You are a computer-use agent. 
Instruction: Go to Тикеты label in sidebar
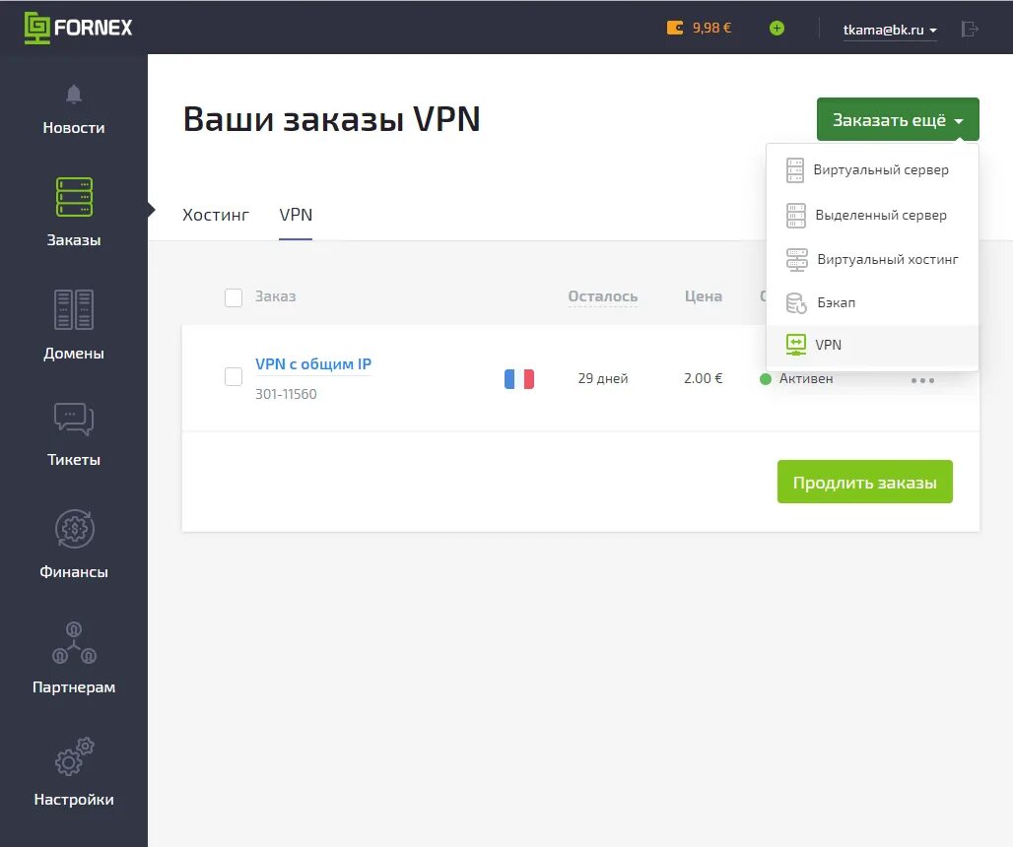[x=74, y=460]
